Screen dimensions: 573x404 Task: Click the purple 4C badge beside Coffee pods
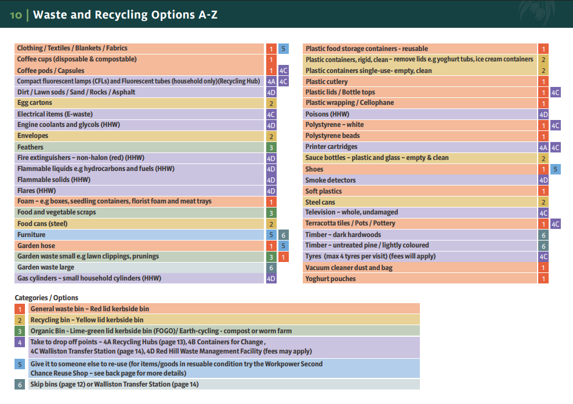(283, 71)
